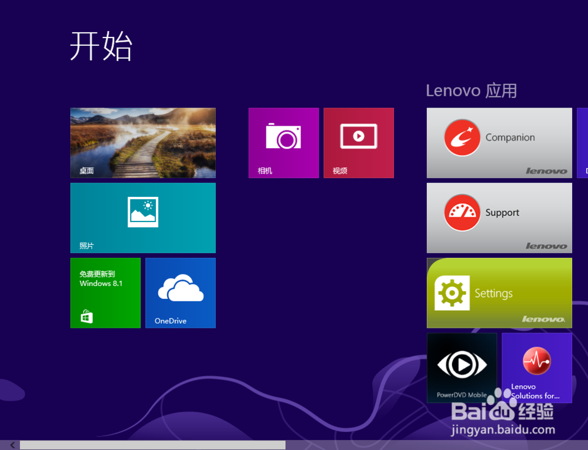Select the 免费更新到 Windows 8.1 tile
588x450 pixels.
click(105, 293)
